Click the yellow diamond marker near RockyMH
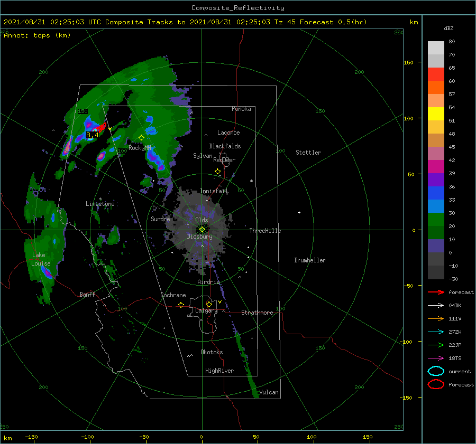This screenshot has height=444, width=476. pyautogui.click(x=141, y=138)
